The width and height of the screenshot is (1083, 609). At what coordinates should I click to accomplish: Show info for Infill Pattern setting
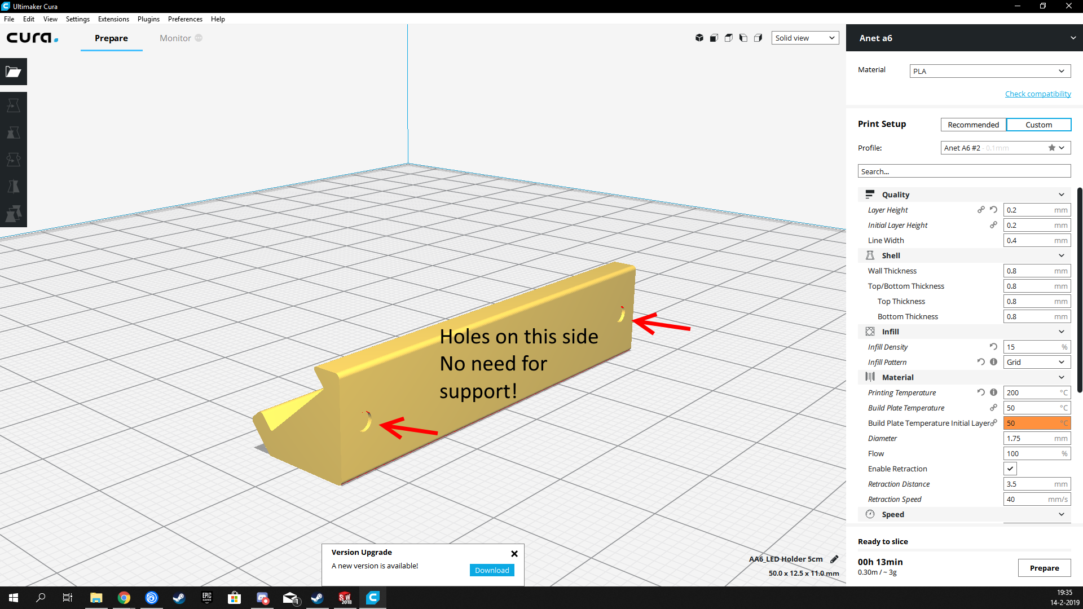[x=993, y=362]
